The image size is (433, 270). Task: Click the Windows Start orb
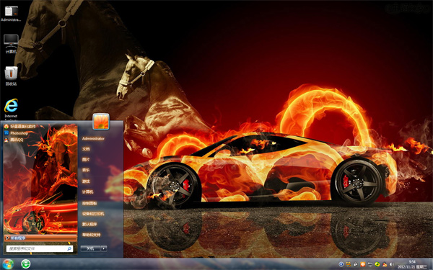click(7, 264)
